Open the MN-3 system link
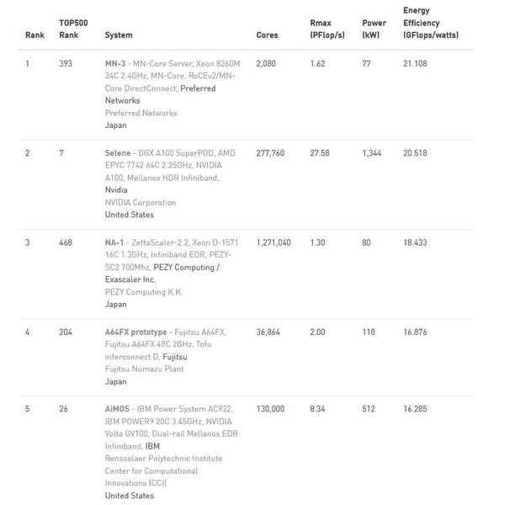This screenshot has width=510, height=505. tap(115, 63)
